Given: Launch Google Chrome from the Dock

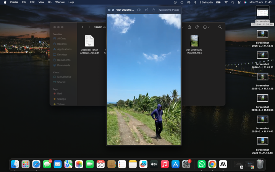Looking at the screenshot, I should (x=212, y=164).
